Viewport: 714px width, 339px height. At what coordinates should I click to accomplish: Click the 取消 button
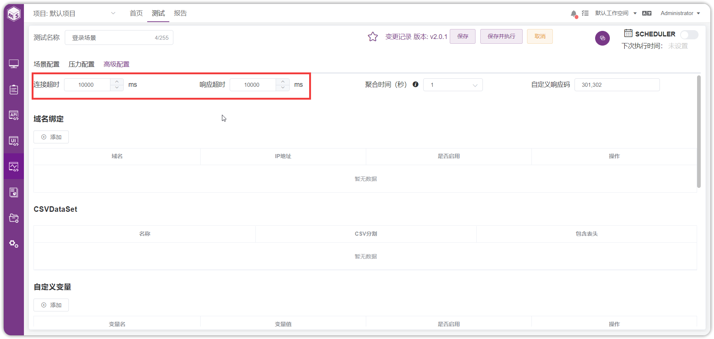click(x=540, y=36)
